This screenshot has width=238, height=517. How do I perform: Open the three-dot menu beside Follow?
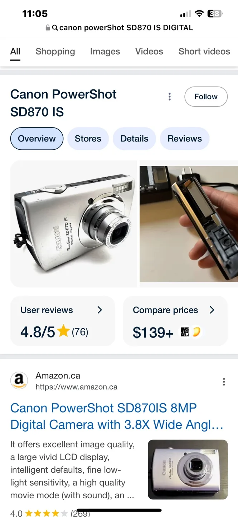pos(169,97)
